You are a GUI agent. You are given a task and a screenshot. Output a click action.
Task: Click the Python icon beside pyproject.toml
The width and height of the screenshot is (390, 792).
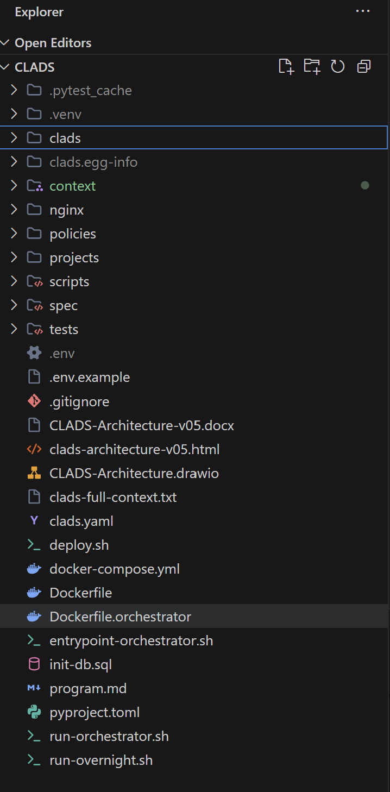34,712
